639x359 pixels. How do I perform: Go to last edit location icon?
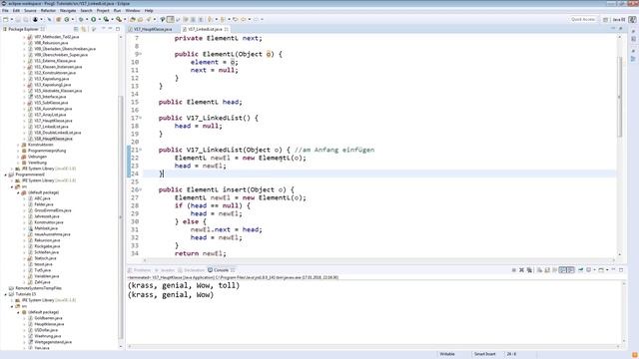[236, 19]
